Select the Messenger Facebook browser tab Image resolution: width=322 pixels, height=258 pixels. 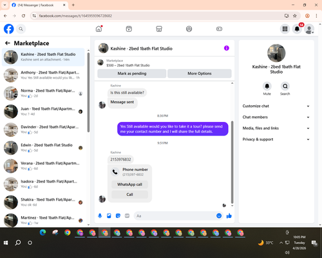tap(39, 5)
